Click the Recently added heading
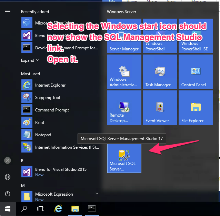The width and height of the screenshot is (220, 216). (x=35, y=12)
